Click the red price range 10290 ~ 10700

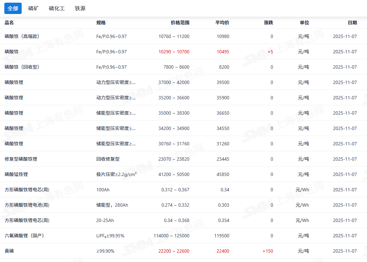(x=174, y=52)
